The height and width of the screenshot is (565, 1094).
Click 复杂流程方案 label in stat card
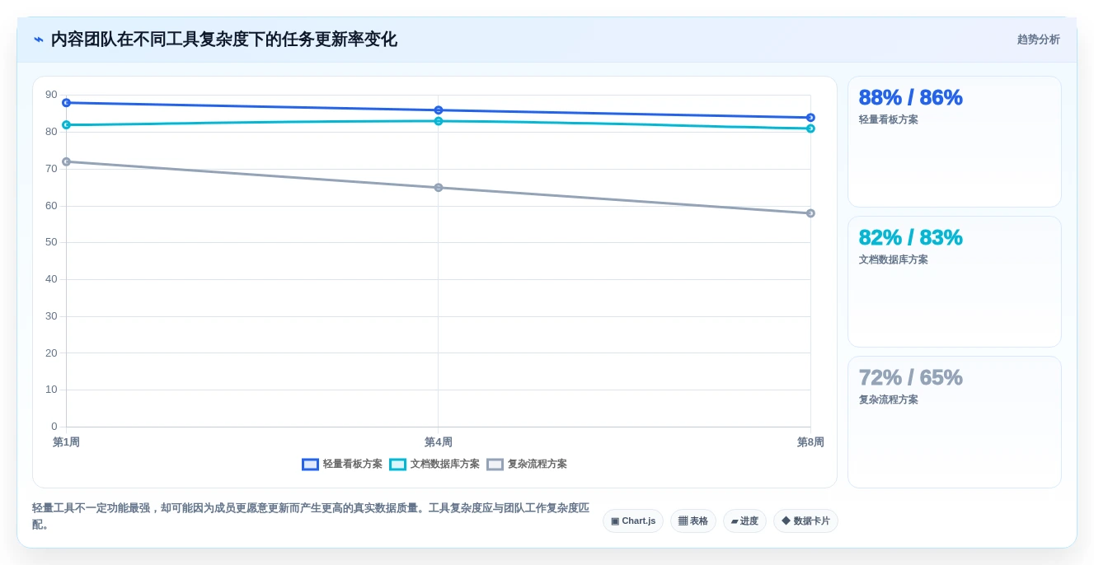[888, 399]
